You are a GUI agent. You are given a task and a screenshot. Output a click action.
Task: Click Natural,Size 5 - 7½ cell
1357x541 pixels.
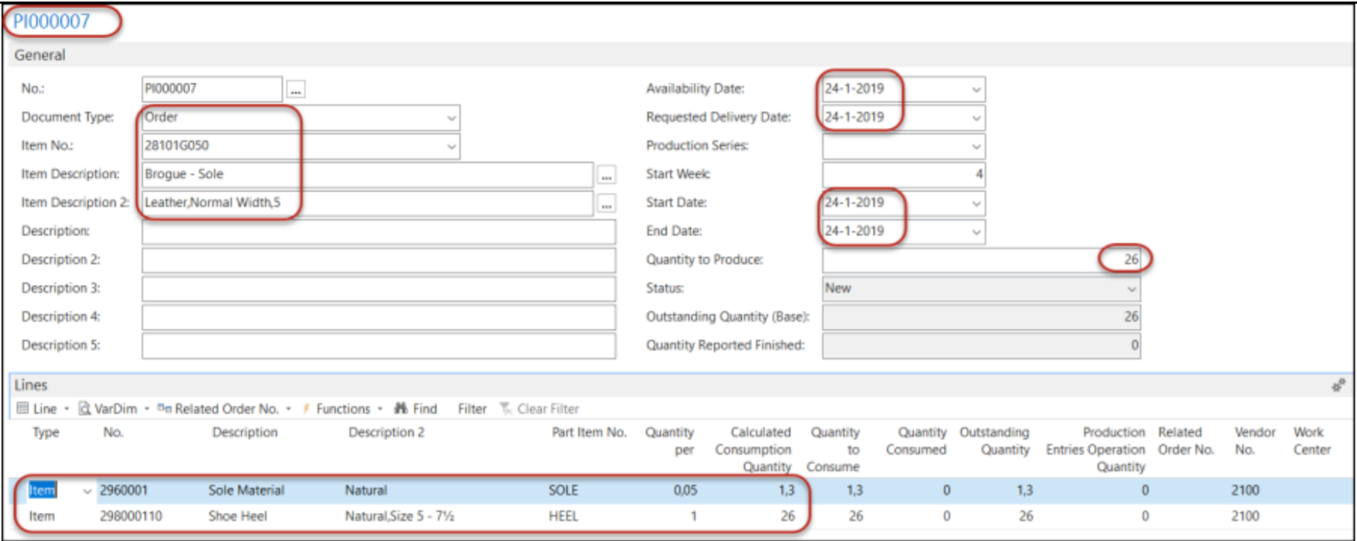coord(400,516)
